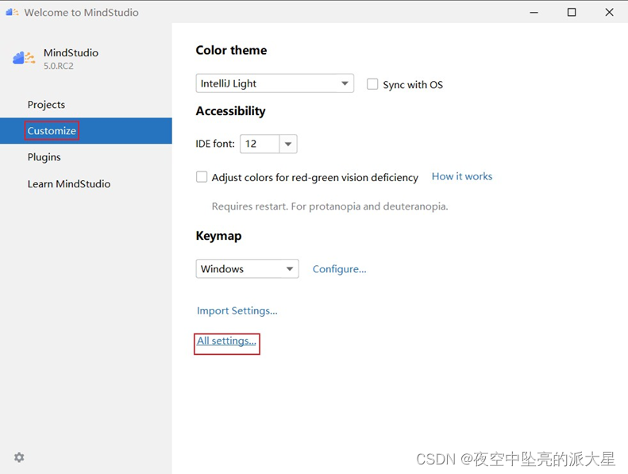Click the Configure... keymap link

point(339,269)
